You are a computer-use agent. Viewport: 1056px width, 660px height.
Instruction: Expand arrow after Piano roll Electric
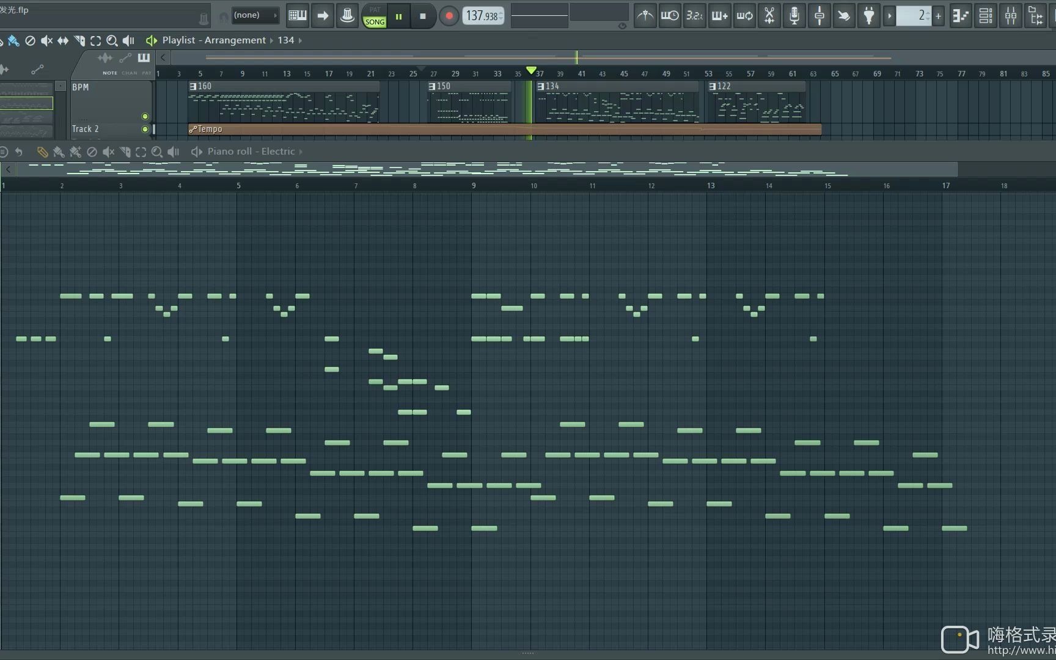(301, 152)
